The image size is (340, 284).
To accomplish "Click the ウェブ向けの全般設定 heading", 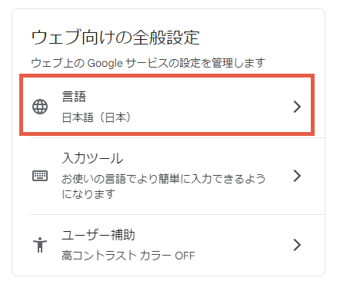I will pos(115,38).
